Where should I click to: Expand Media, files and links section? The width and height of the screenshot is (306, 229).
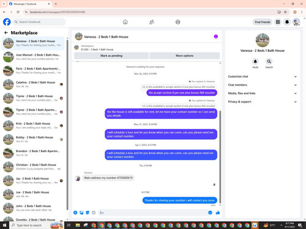pyautogui.click(x=263, y=93)
